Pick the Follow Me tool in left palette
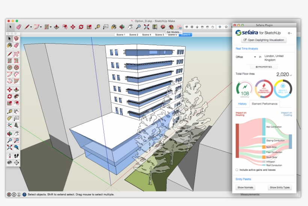This screenshot has height=206, width=308. coord(16,96)
